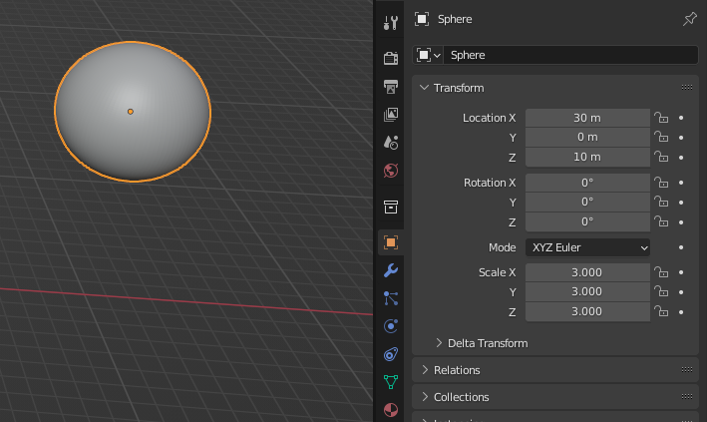Open the Modifier properties wrench tab
Viewport: 707px width, 422px height.
click(x=391, y=270)
